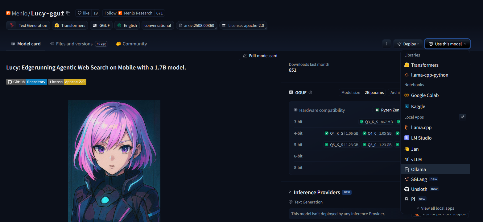This screenshot has height=222, width=483.
Task: Select llama.cpp from Local Apps
Action: (421, 127)
